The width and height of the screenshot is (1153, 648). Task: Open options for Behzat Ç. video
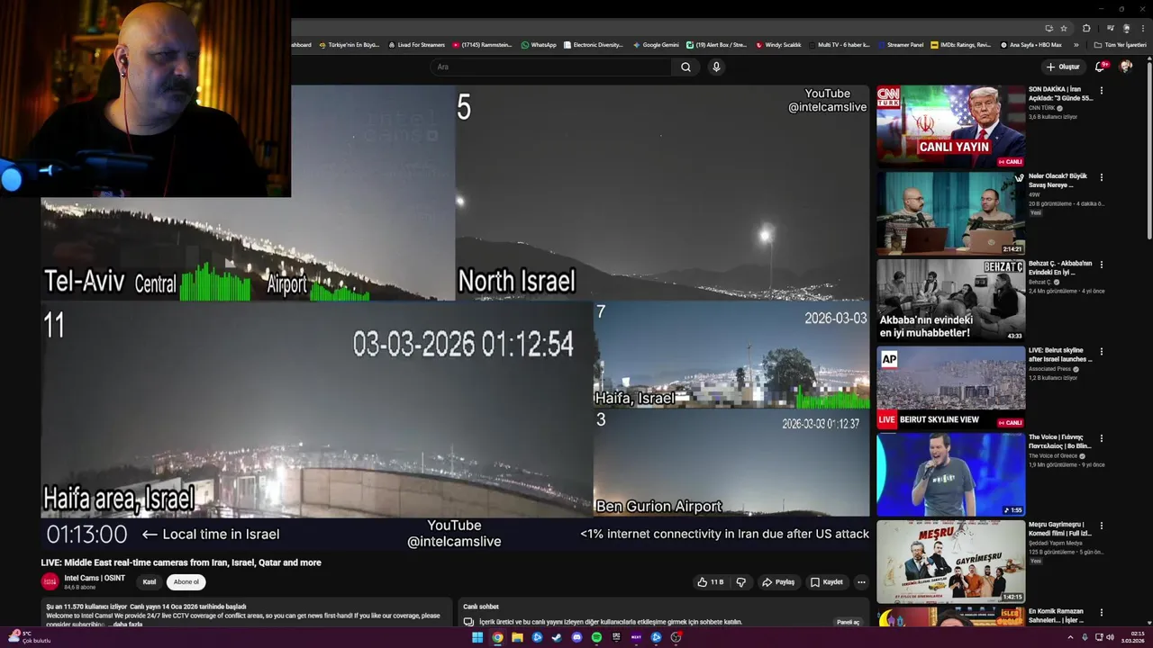click(x=1102, y=265)
